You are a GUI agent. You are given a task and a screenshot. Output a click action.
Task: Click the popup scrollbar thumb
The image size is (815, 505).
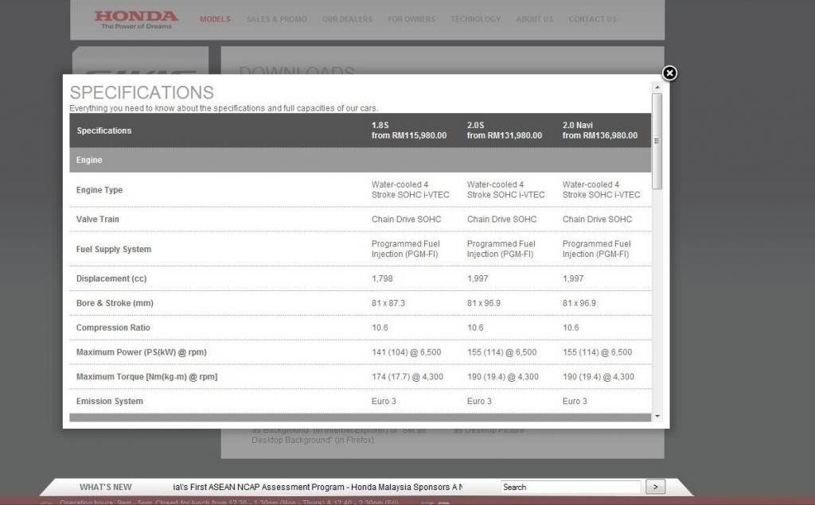(x=657, y=142)
